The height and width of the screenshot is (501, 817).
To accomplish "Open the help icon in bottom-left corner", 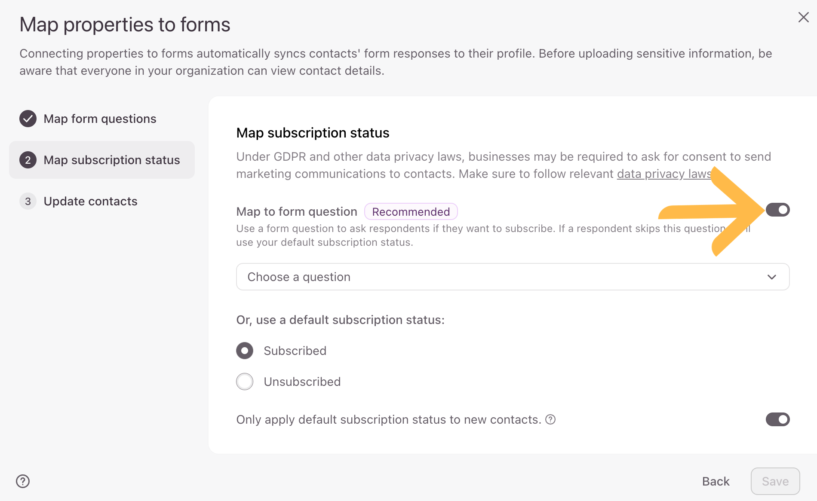I will click(x=23, y=481).
